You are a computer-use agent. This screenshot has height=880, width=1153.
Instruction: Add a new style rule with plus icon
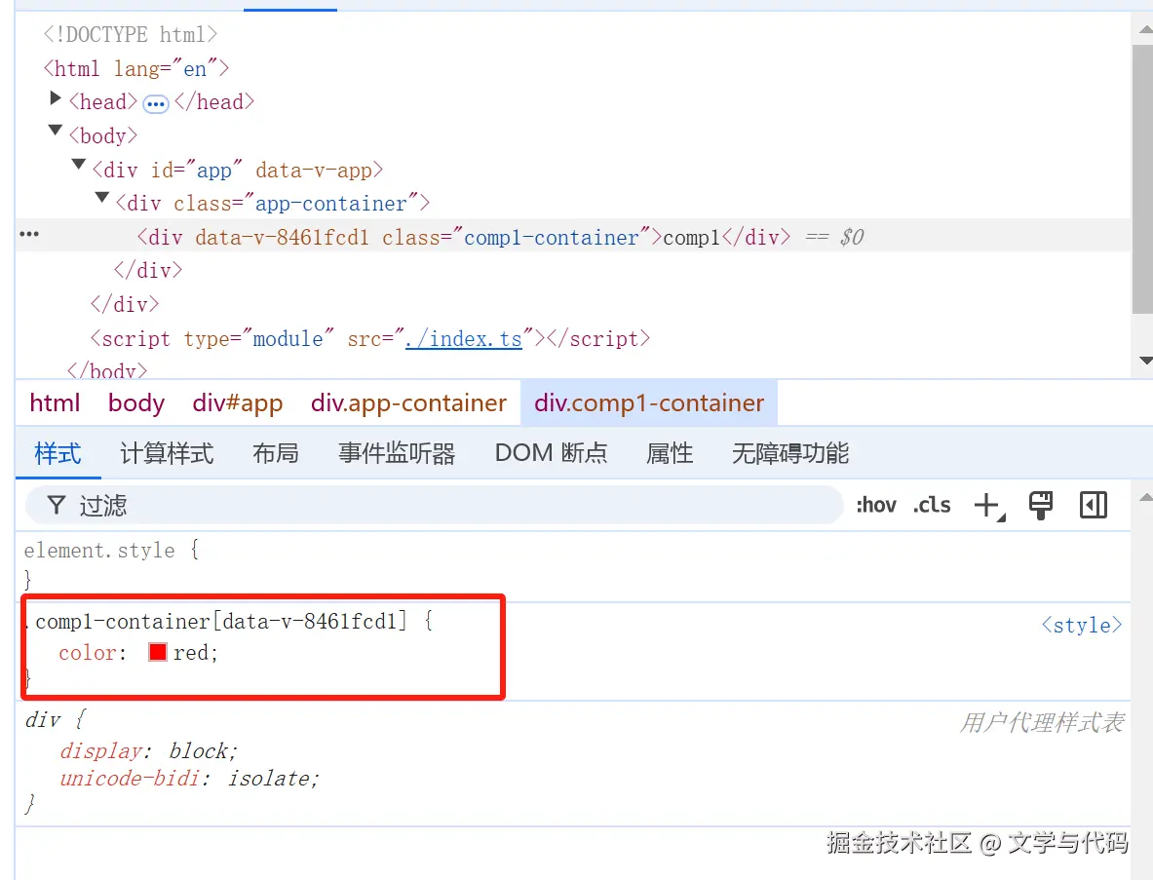[989, 506]
